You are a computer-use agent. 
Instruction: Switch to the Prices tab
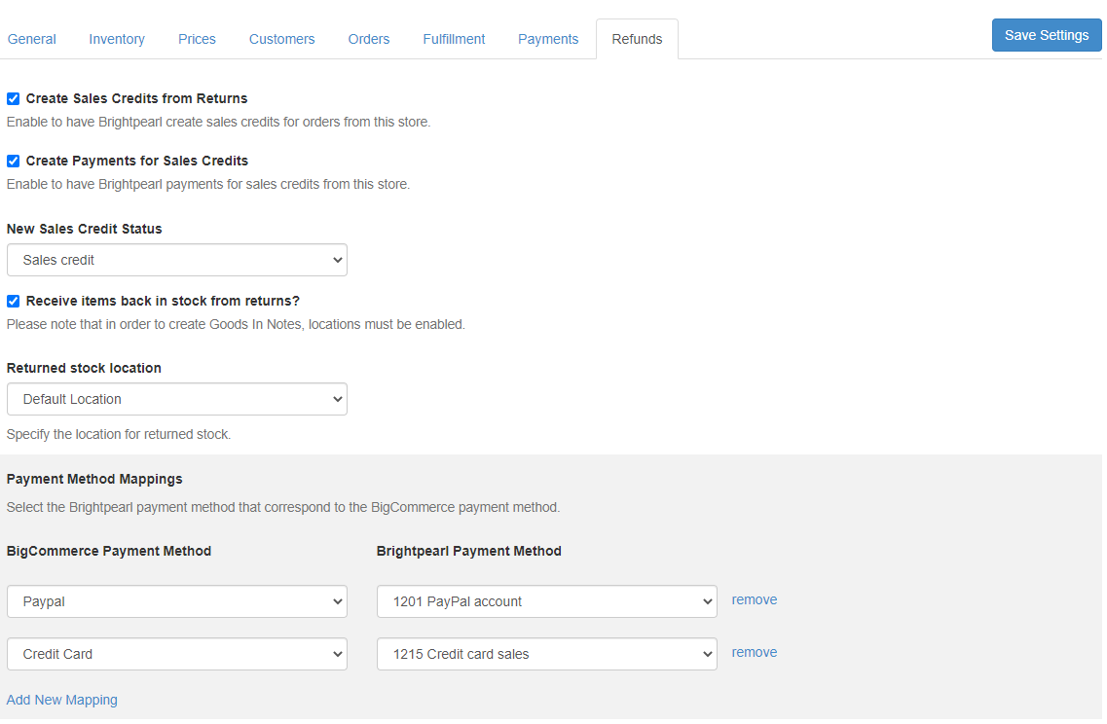(197, 39)
